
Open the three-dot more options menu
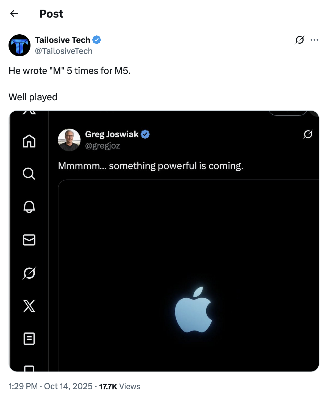coord(314,40)
